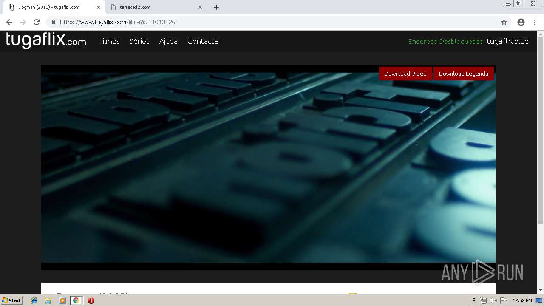Click the tugaflix.com logo

46,40
